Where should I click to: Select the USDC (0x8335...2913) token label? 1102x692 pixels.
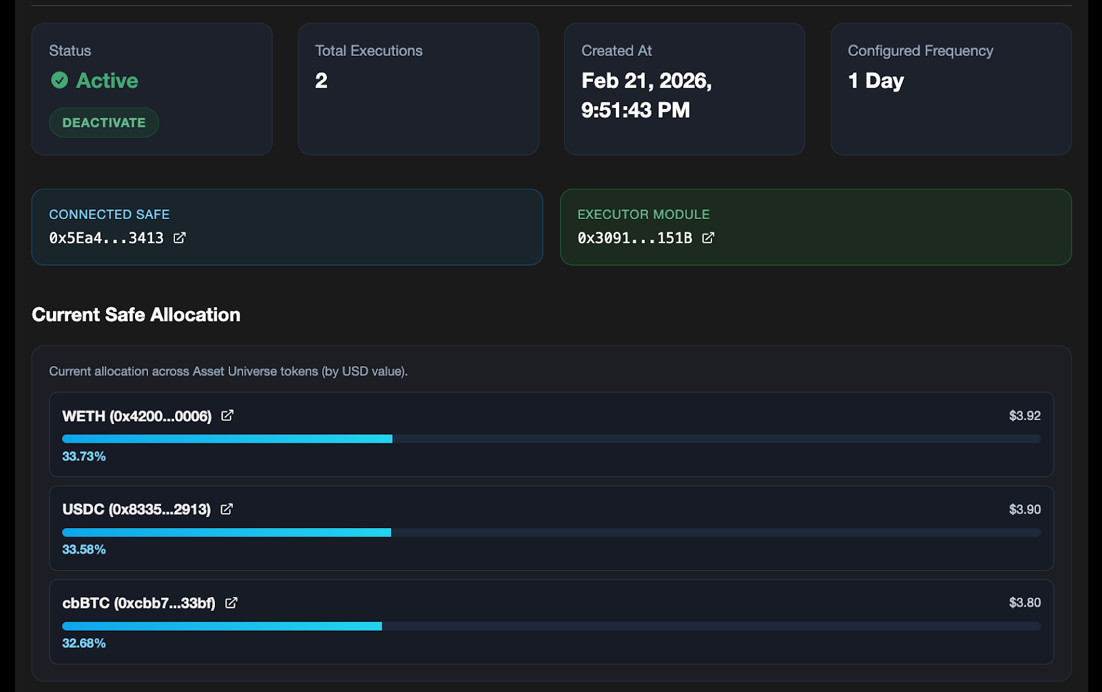[136, 510]
